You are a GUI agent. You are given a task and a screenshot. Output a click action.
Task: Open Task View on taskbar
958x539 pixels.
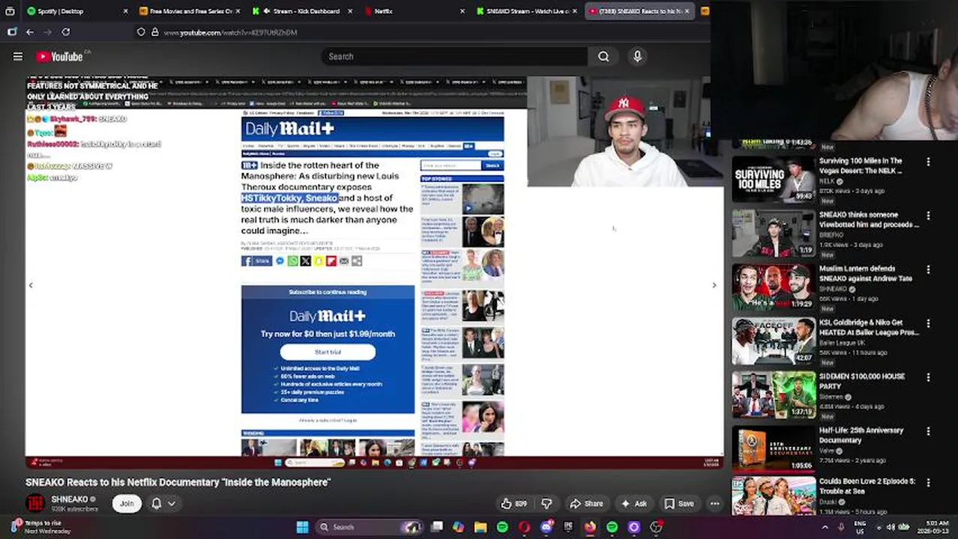pyautogui.click(x=437, y=527)
